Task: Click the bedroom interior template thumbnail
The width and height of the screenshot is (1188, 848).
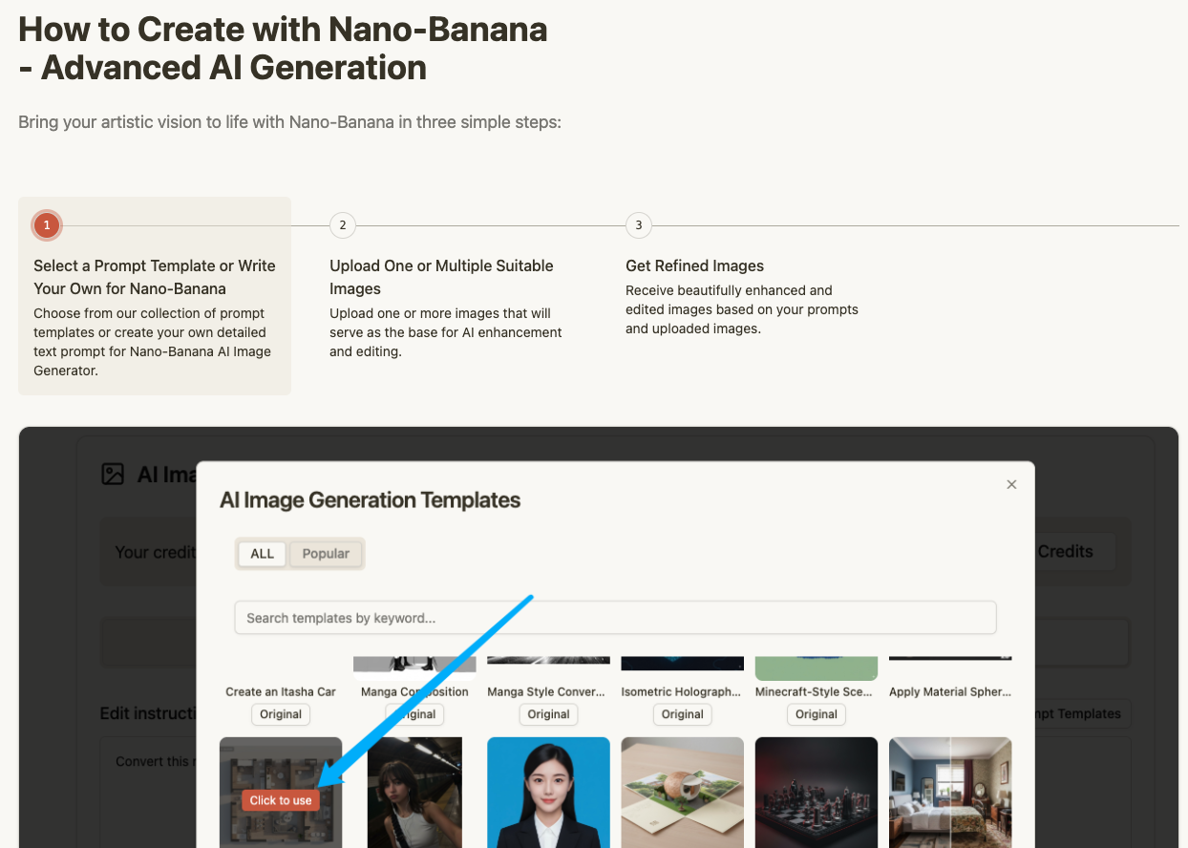Action: tap(949, 793)
